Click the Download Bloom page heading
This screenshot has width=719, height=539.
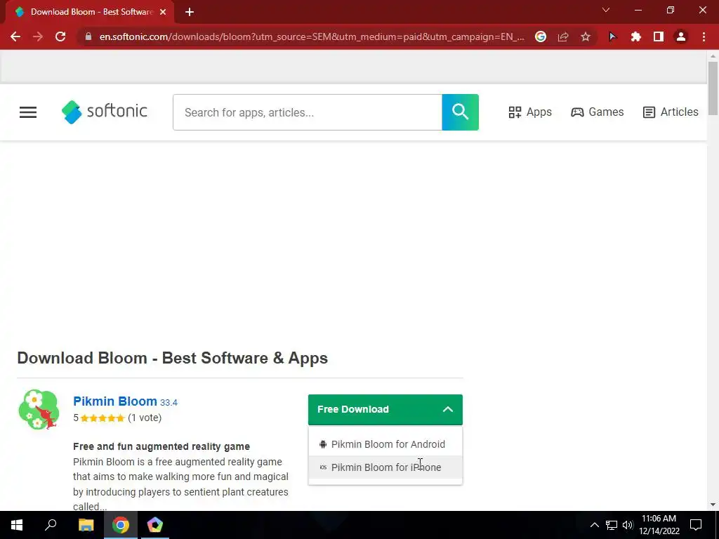click(x=173, y=358)
